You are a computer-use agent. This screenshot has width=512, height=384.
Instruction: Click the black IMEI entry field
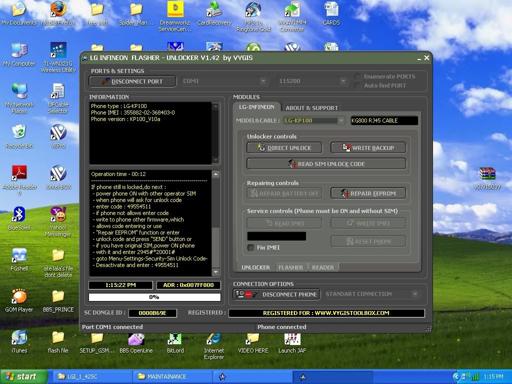coord(276,236)
